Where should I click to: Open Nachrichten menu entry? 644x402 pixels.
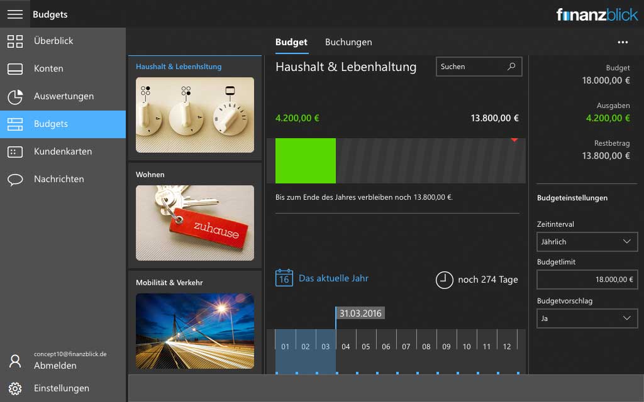pyautogui.click(x=63, y=179)
